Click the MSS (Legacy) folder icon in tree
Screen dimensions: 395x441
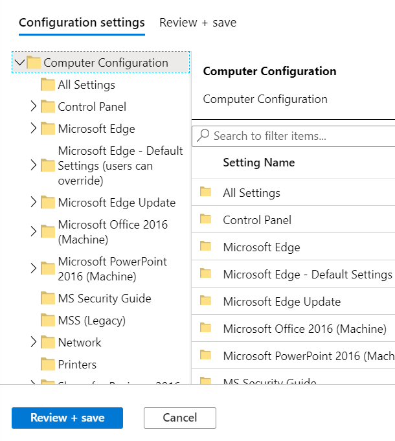coord(48,321)
